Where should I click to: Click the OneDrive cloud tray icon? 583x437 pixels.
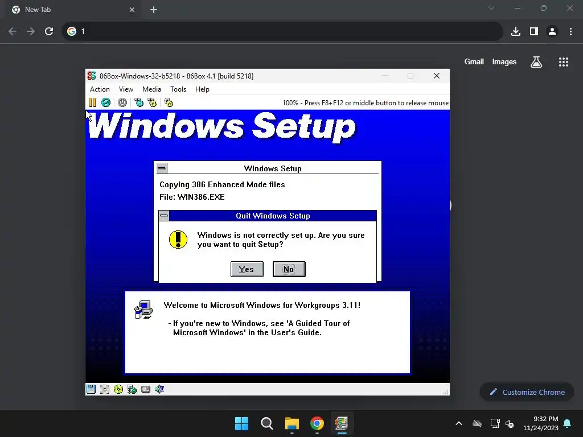pyautogui.click(x=477, y=423)
